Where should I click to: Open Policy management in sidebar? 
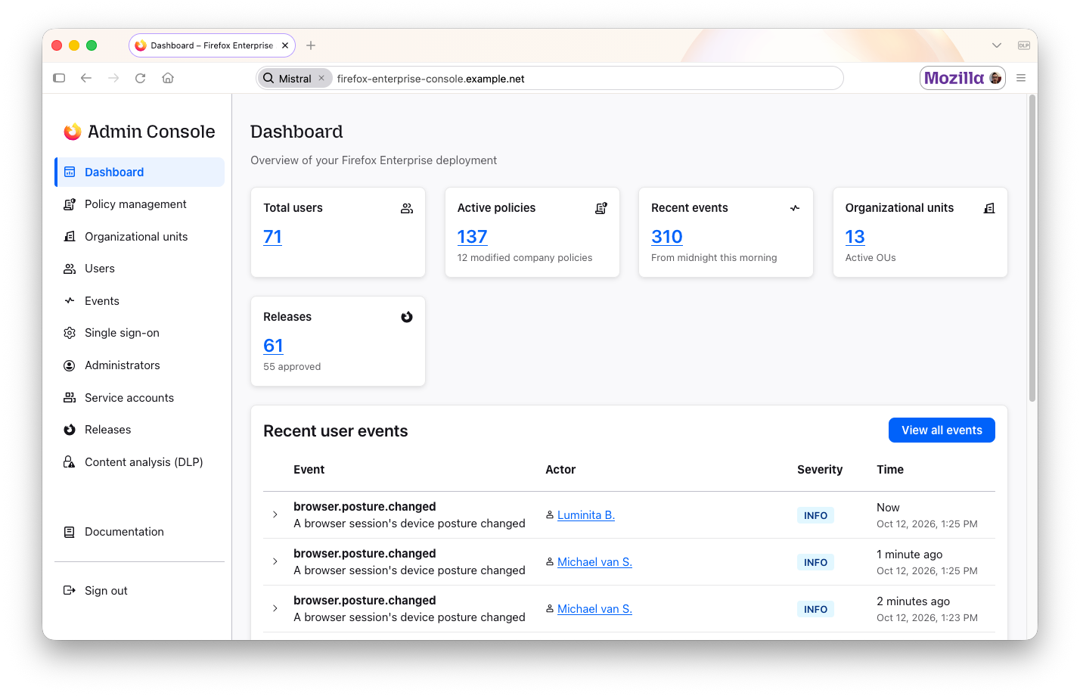coord(139,204)
